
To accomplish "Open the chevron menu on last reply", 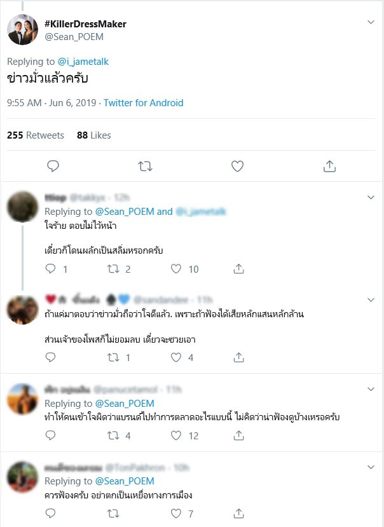I will coord(371,467).
